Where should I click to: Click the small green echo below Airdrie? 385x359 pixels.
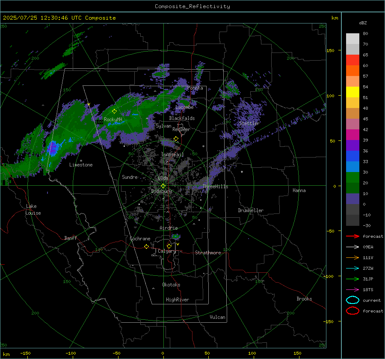pos(175,236)
